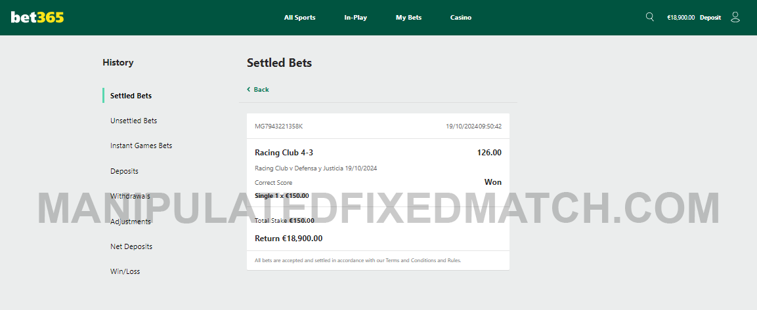This screenshot has height=310, width=757.
Task: Go to In-Play section
Action: (355, 17)
